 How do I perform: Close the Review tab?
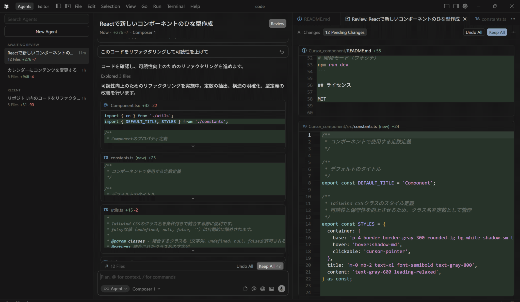[x=465, y=19]
